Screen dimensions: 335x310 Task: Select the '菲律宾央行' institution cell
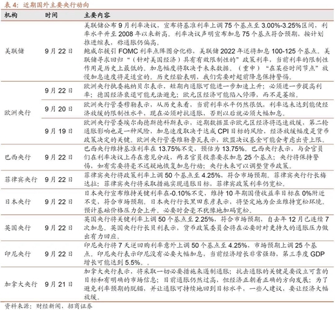coord(21,180)
